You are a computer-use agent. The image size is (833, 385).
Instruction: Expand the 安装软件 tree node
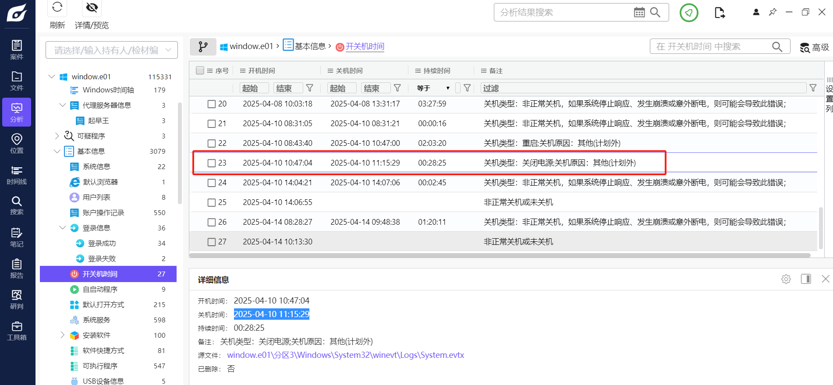62,335
